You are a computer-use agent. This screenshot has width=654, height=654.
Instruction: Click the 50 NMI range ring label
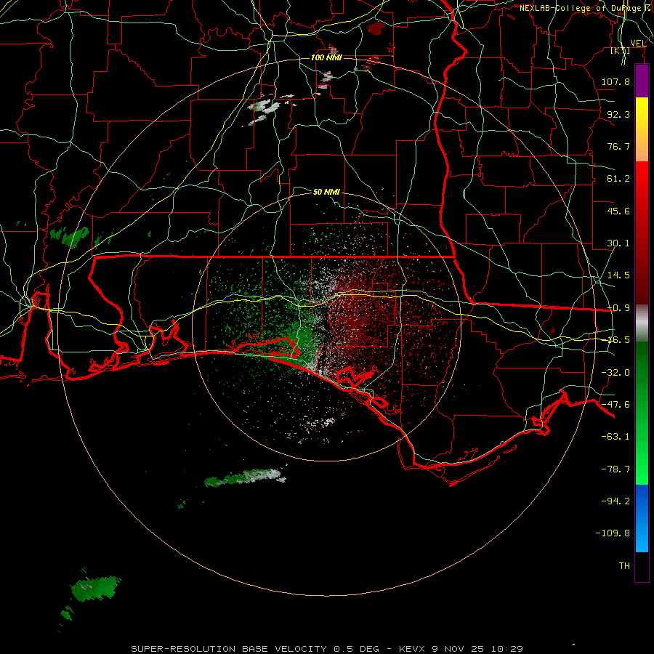click(x=326, y=192)
